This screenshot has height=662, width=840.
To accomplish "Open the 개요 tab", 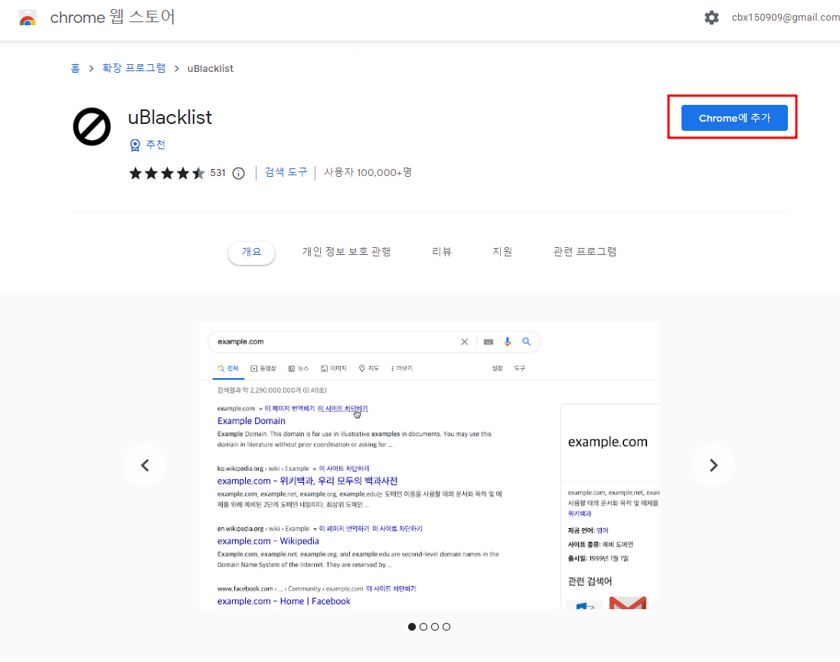I will (251, 252).
